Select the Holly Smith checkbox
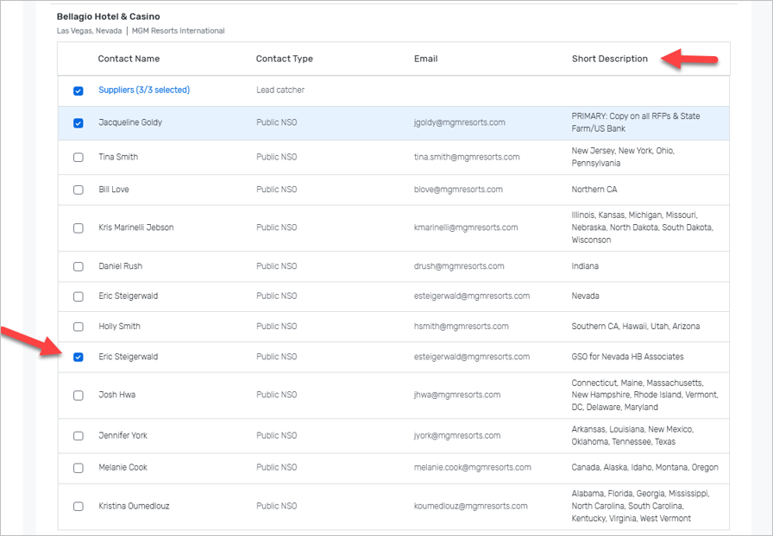773x536 pixels. click(79, 327)
